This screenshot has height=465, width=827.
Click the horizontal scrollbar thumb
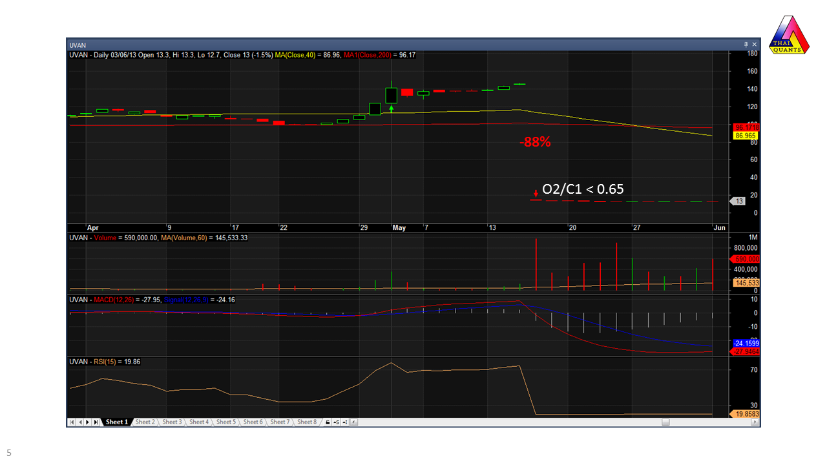click(x=665, y=422)
